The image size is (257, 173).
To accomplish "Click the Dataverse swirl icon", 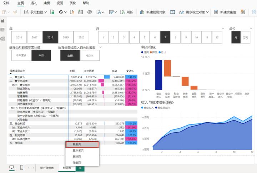I will pyautogui.click(x=90, y=12).
